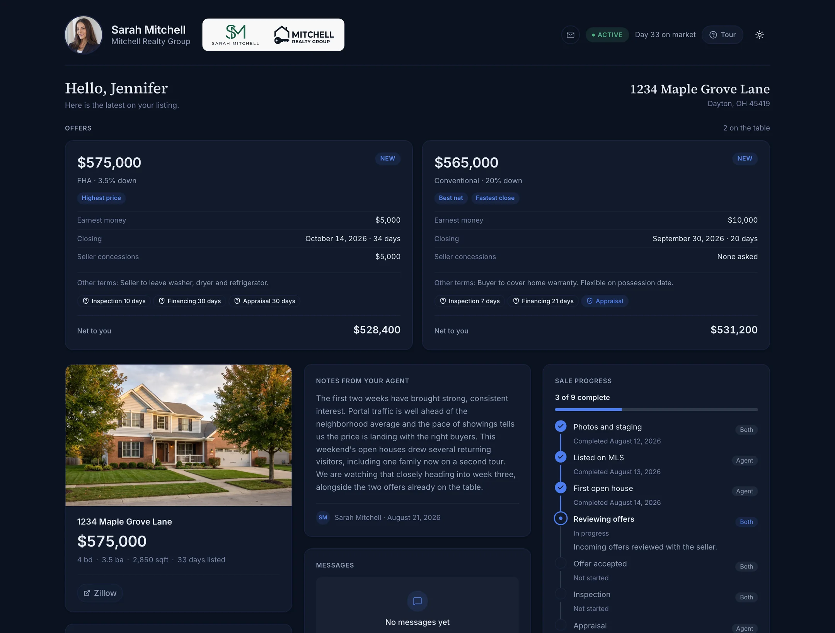Click the chat bubble icon in Messages
Image resolution: width=835 pixels, height=633 pixels.
coord(417,601)
